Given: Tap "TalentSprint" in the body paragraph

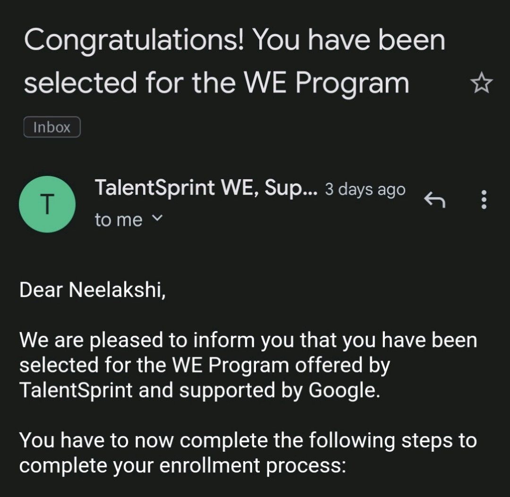Looking at the screenshot, I should (76, 390).
